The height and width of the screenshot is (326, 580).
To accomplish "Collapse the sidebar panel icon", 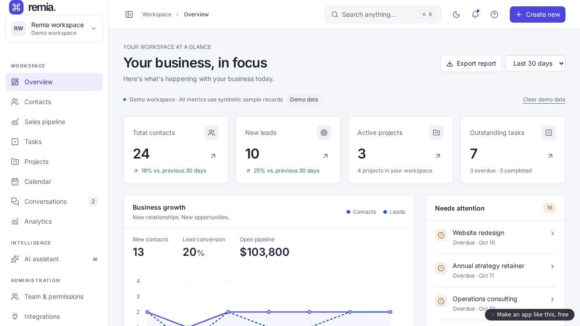I will tap(129, 14).
